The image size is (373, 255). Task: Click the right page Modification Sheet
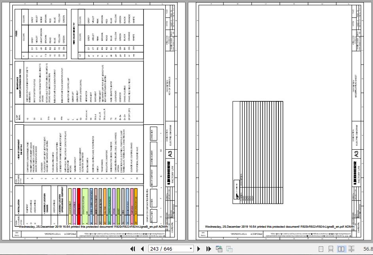pos(280,121)
